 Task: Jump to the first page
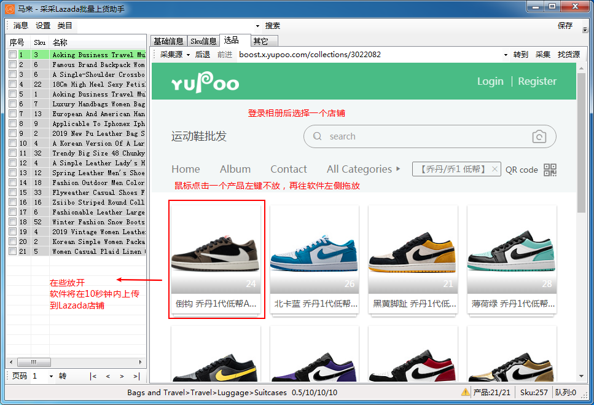click(93, 376)
